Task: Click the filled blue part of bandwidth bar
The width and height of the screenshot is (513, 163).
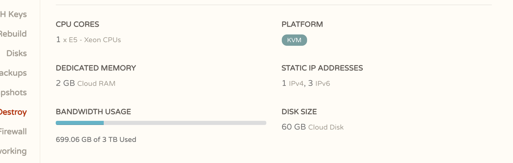Action: point(80,123)
